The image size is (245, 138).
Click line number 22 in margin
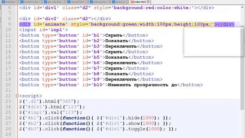8,96
